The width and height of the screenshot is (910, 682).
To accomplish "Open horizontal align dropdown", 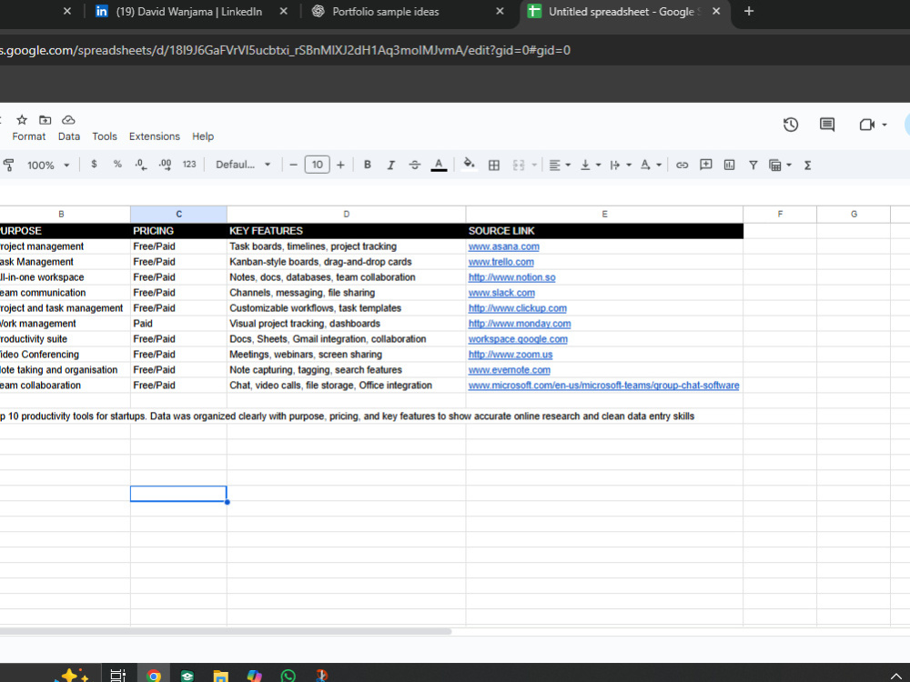I will (560, 165).
